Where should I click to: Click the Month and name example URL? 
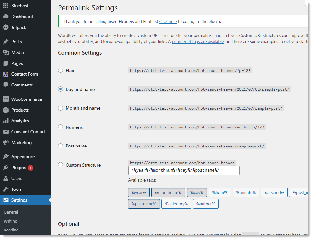coord(206,108)
